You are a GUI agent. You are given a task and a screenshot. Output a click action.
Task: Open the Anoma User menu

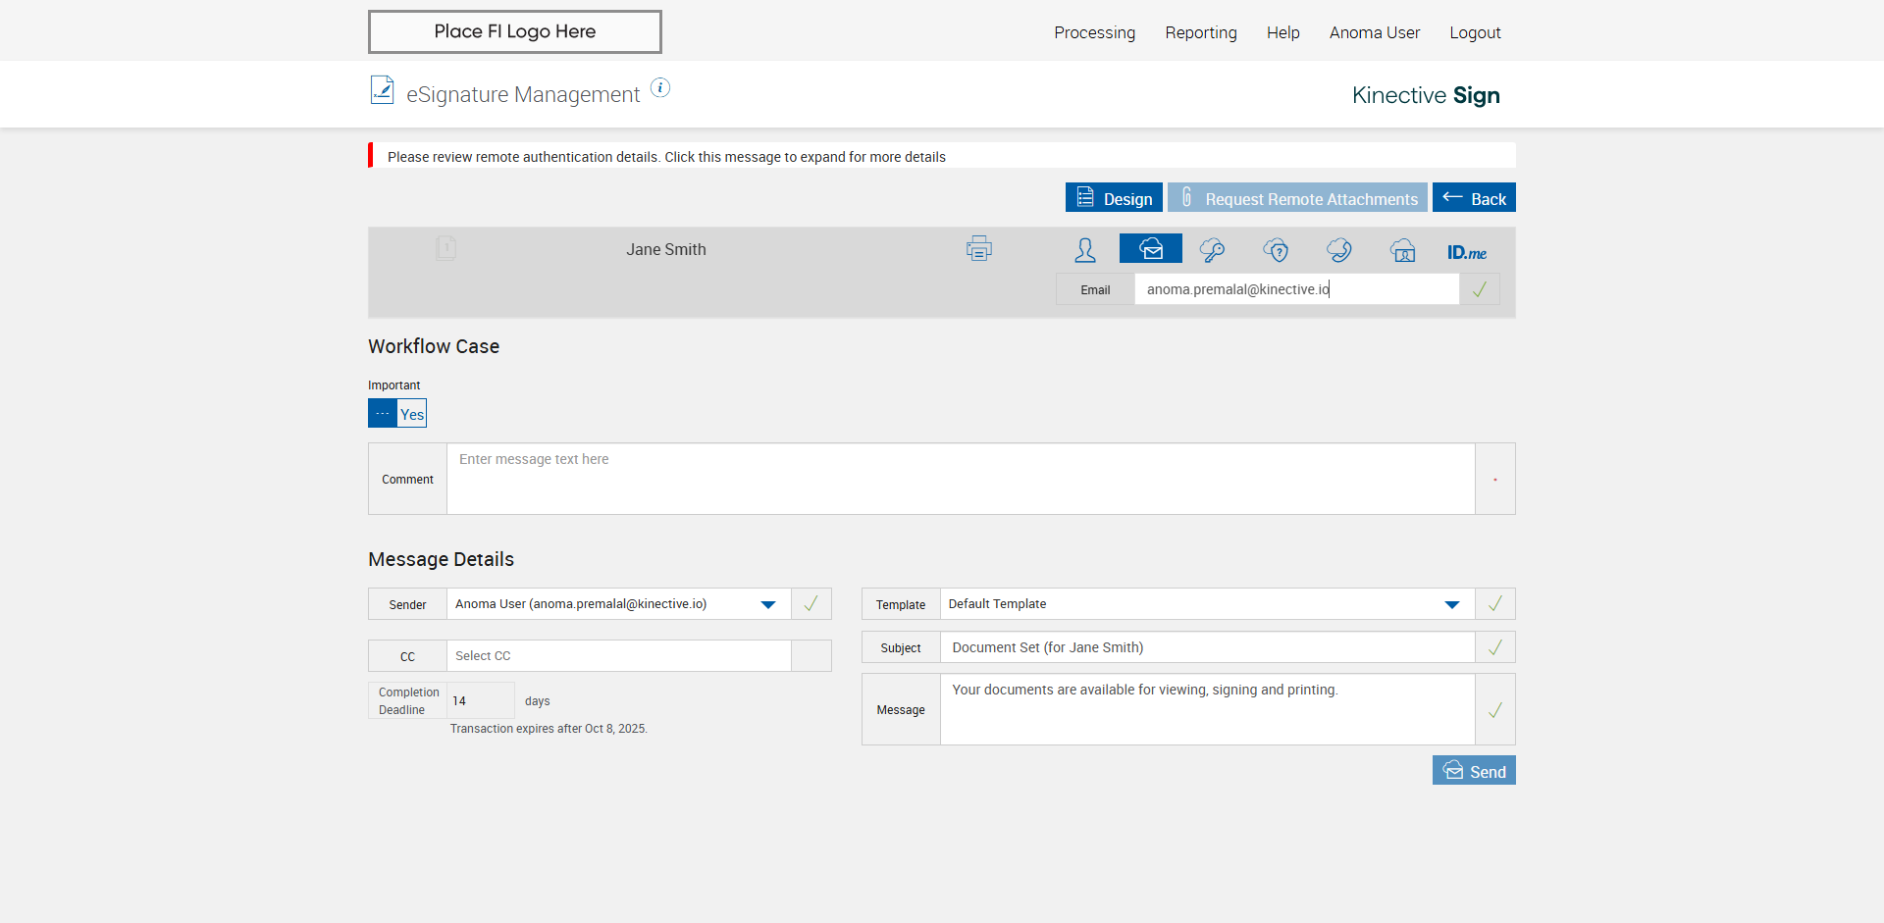(x=1375, y=32)
